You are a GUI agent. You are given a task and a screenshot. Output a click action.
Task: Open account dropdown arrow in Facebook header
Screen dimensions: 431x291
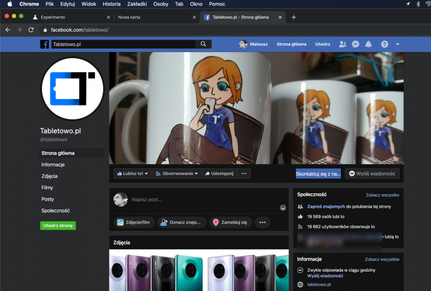click(x=398, y=44)
